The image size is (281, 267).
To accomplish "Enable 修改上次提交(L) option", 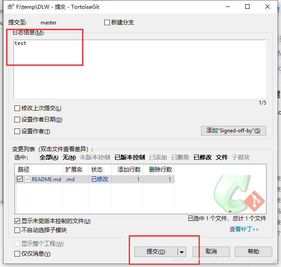I will (x=17, y=108).
